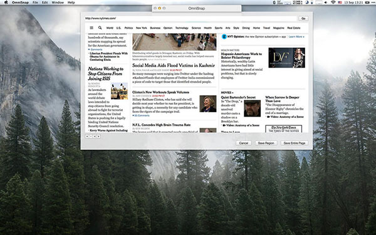Open the Apple menu

pyautogui.click(x=6, y=3)
